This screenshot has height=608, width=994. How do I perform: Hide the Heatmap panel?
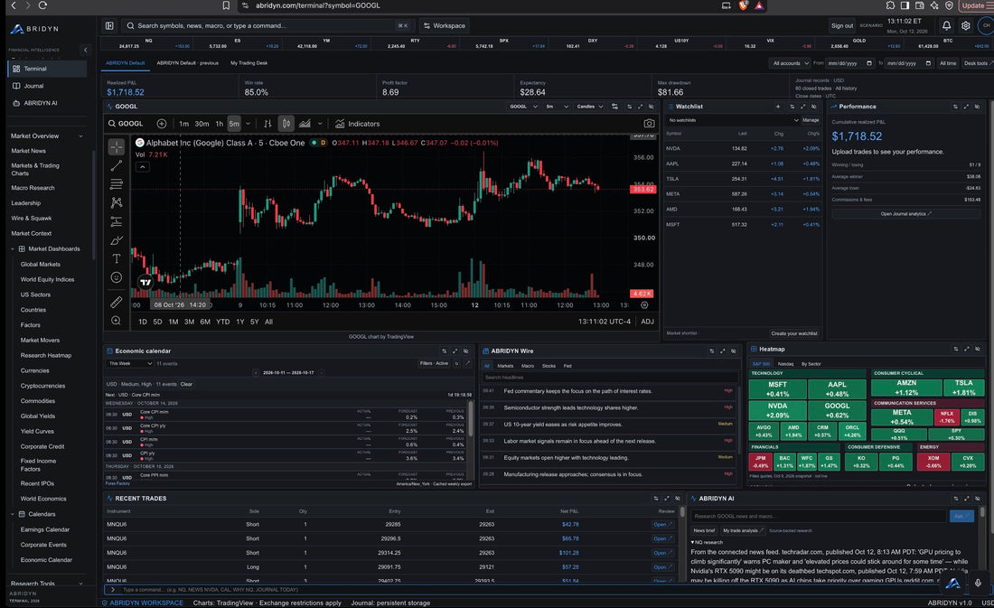pos(978,350)
